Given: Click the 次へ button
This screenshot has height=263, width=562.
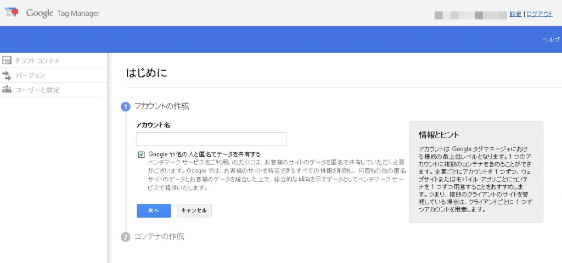Looking at the screenshot, I should (154, 211).
